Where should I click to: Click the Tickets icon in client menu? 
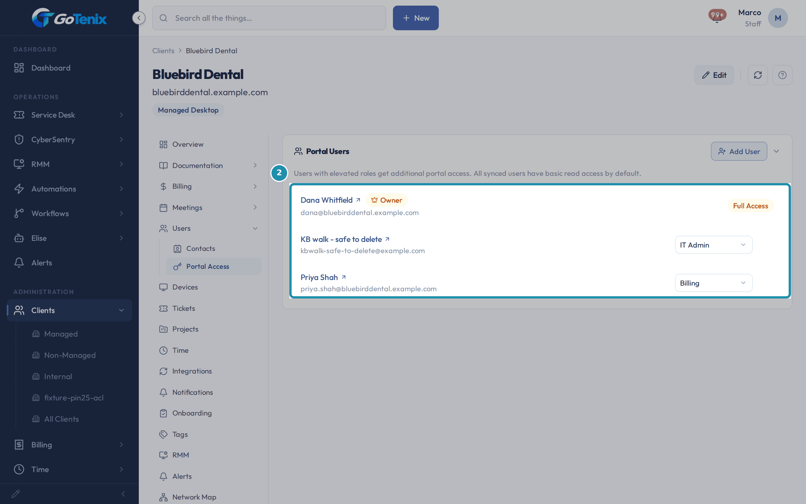point(163,308)
